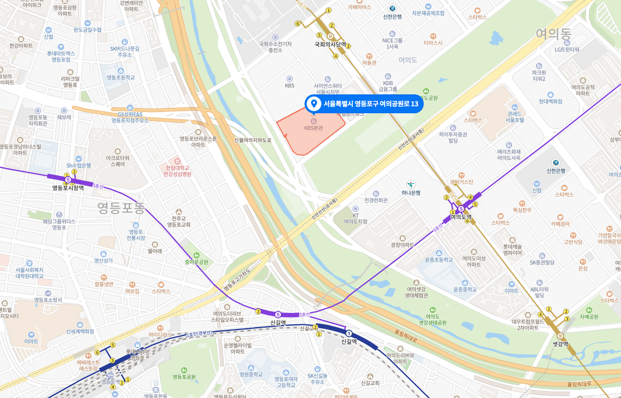The height and width of the screenshot is (398, 621).
Task: Select the KBS본관 building icon
Action: 314,122
